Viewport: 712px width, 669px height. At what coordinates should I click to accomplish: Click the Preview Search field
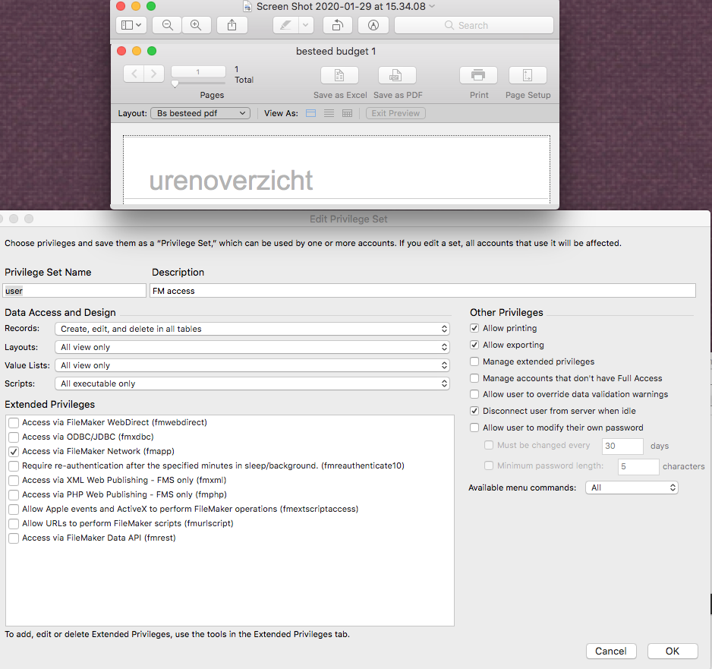click(474, 25)
